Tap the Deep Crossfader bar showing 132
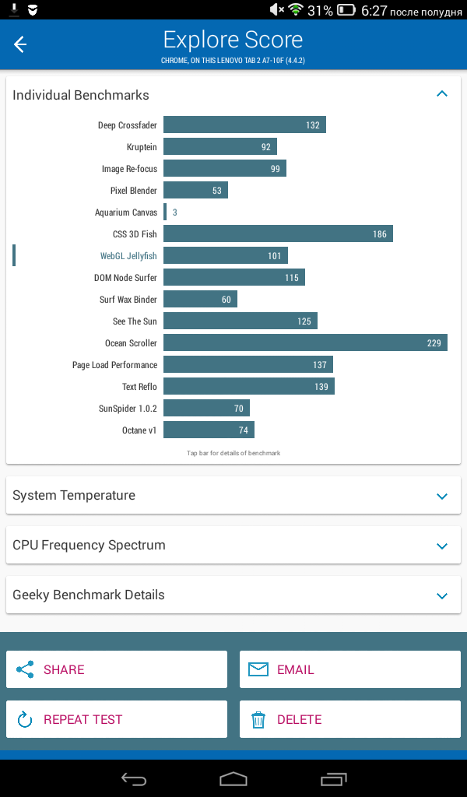 coord(244,125)
